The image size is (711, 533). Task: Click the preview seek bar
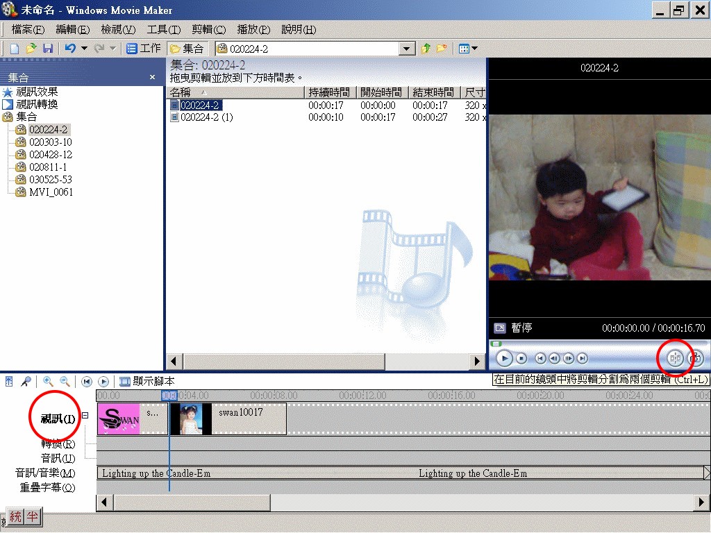[597, 343]
